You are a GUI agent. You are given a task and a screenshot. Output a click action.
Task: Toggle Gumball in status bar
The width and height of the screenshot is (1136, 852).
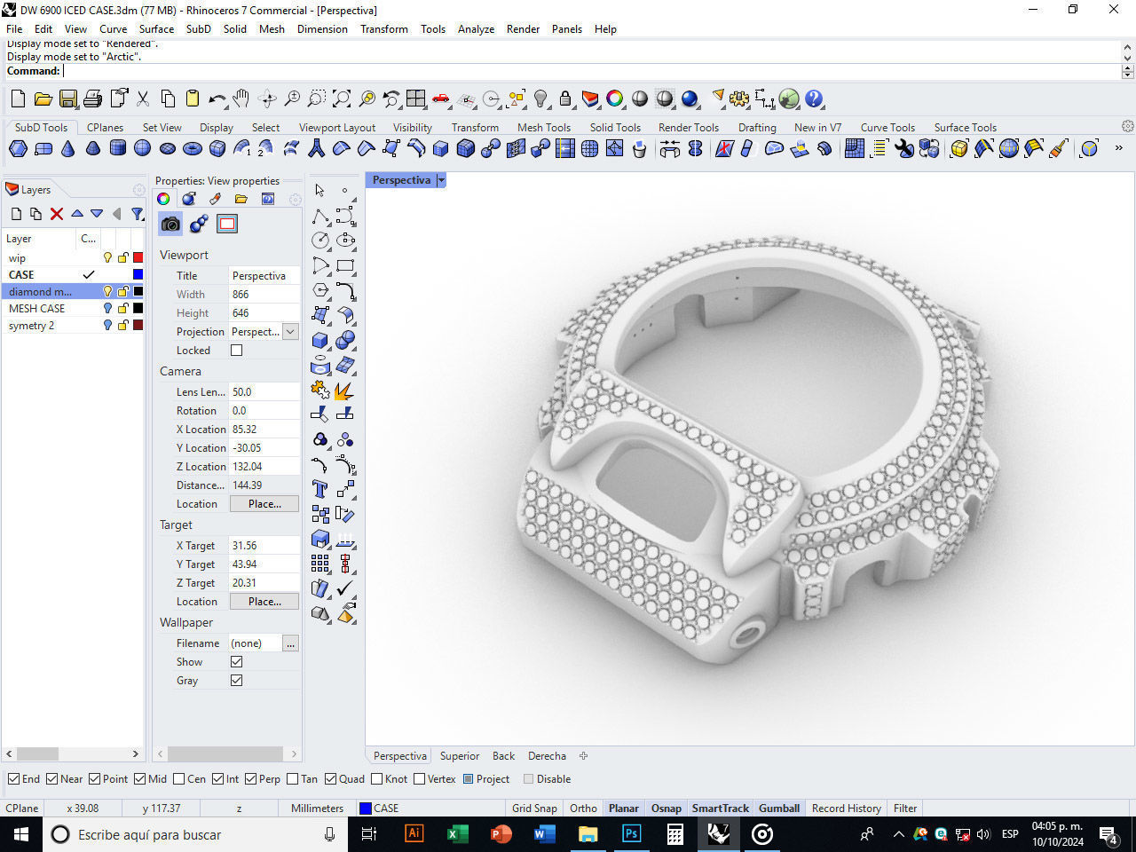point(779,809)
